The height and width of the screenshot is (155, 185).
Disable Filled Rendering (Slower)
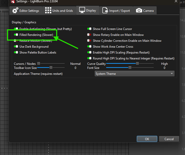point(16,35)
